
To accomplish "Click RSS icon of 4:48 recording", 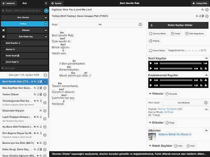I will click(x=201, y=69).
